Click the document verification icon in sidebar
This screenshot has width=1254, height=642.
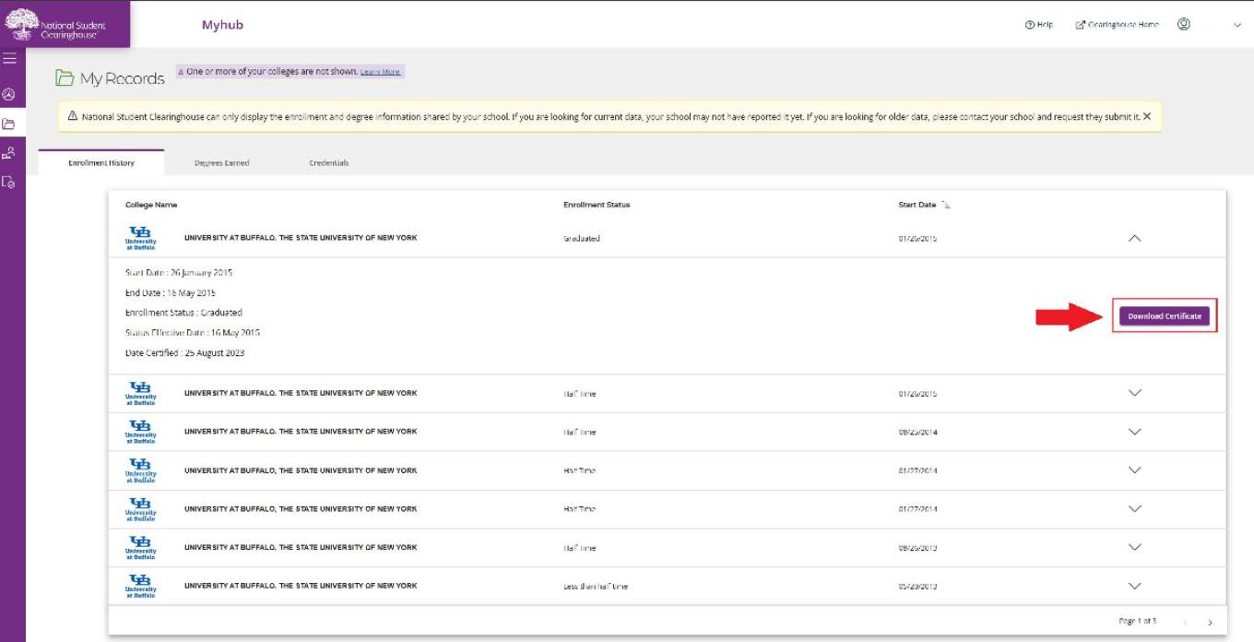[x=9, y=183]
